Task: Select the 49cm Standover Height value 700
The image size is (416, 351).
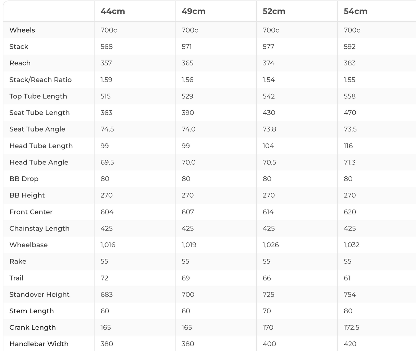Action: (x=188, y=294)
